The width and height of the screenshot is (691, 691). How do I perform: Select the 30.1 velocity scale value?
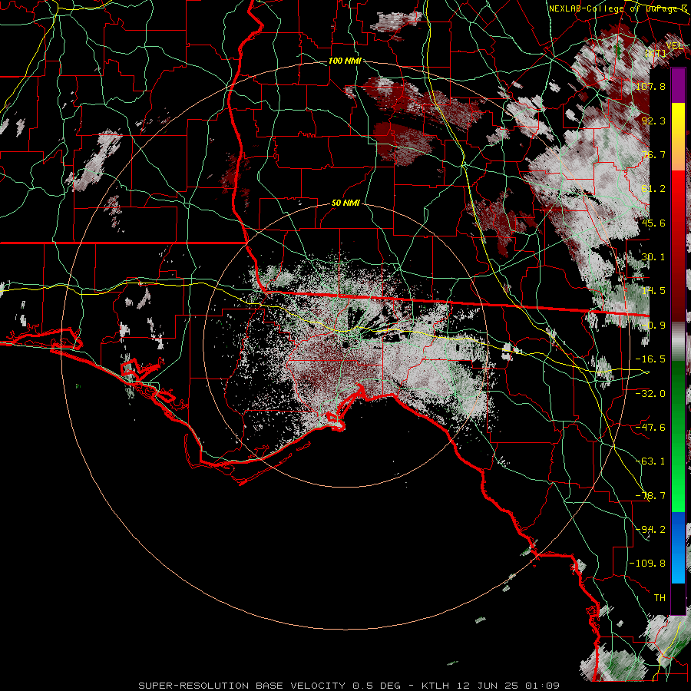tap(654, 257)
